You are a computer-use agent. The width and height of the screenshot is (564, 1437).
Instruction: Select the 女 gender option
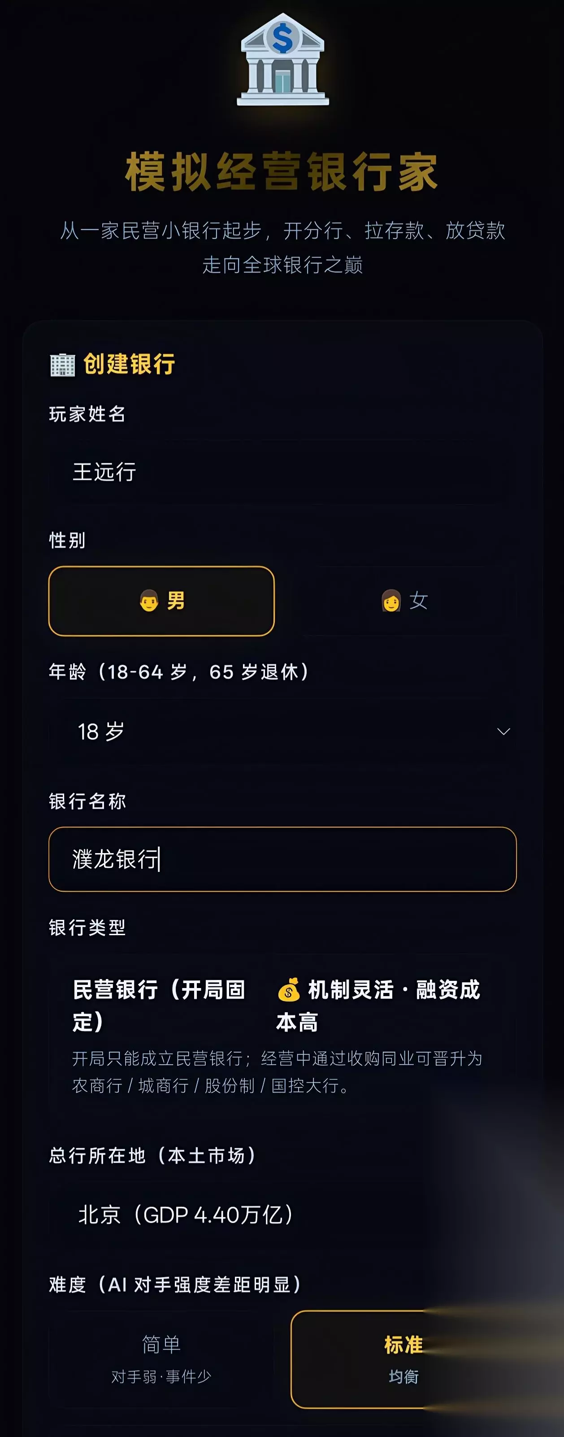(x=404, y=601)
